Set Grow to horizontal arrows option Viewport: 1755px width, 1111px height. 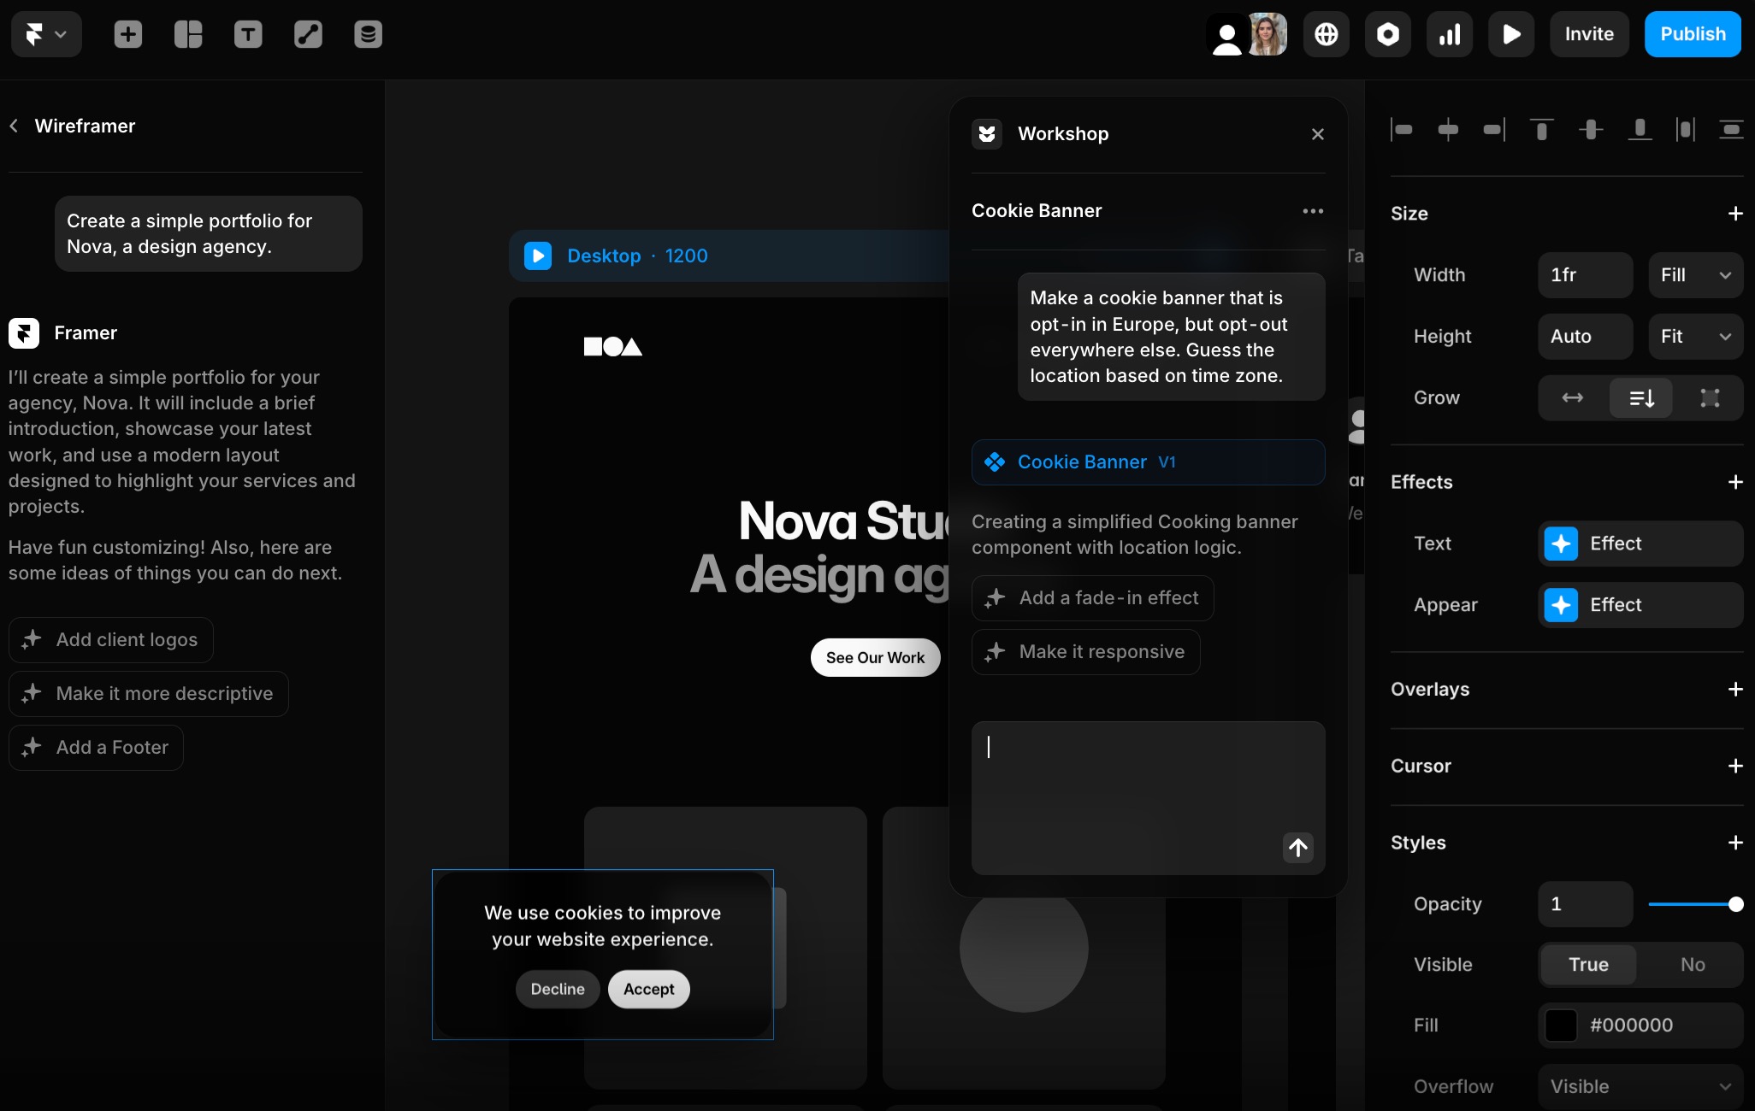[x=1573, y=398]
